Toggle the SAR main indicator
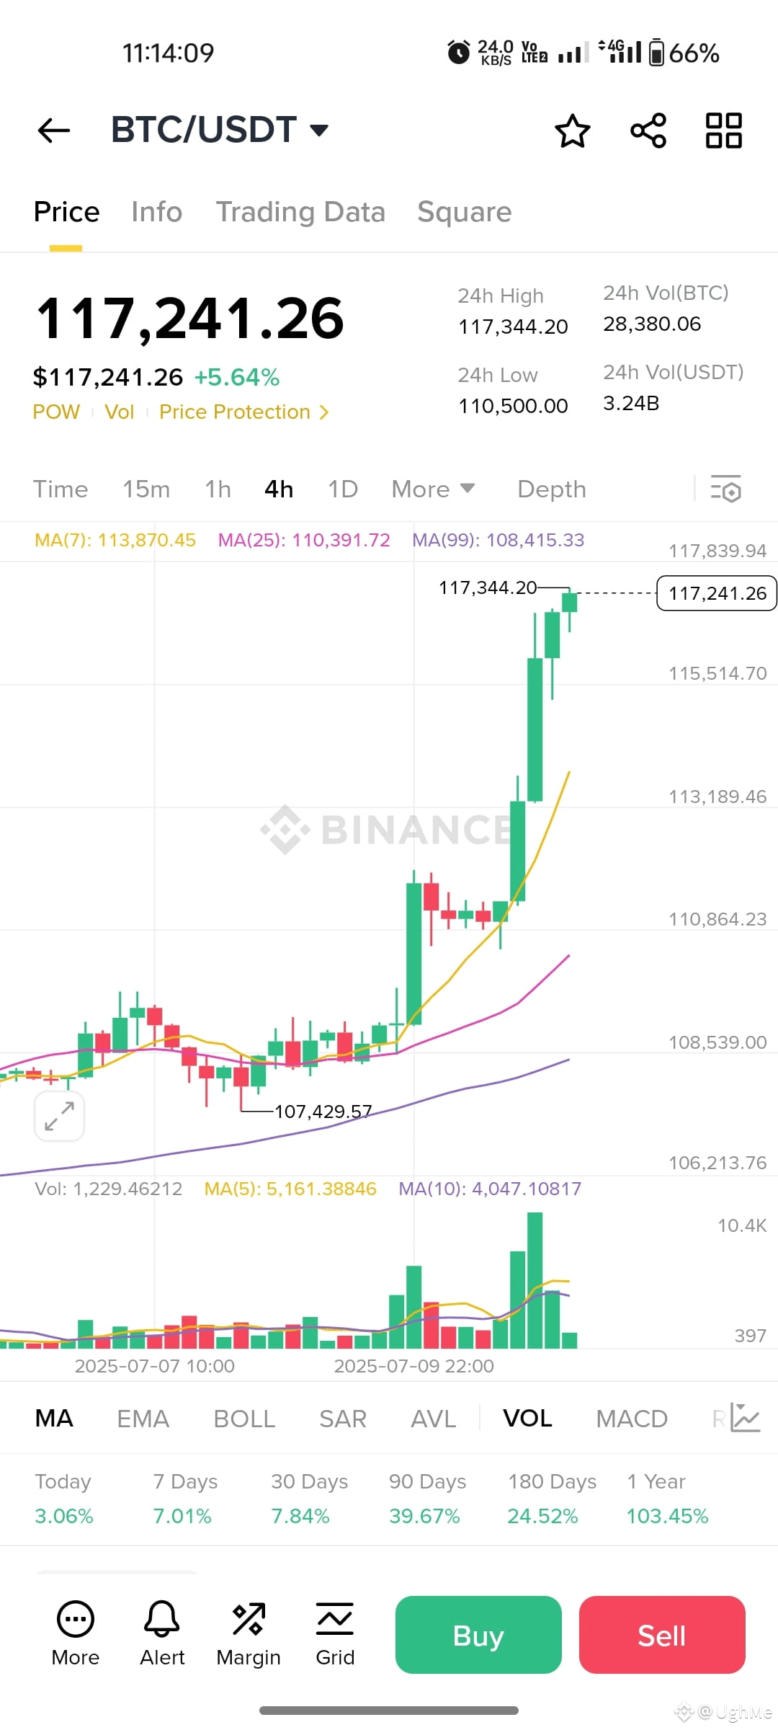 pos(343,1418)
